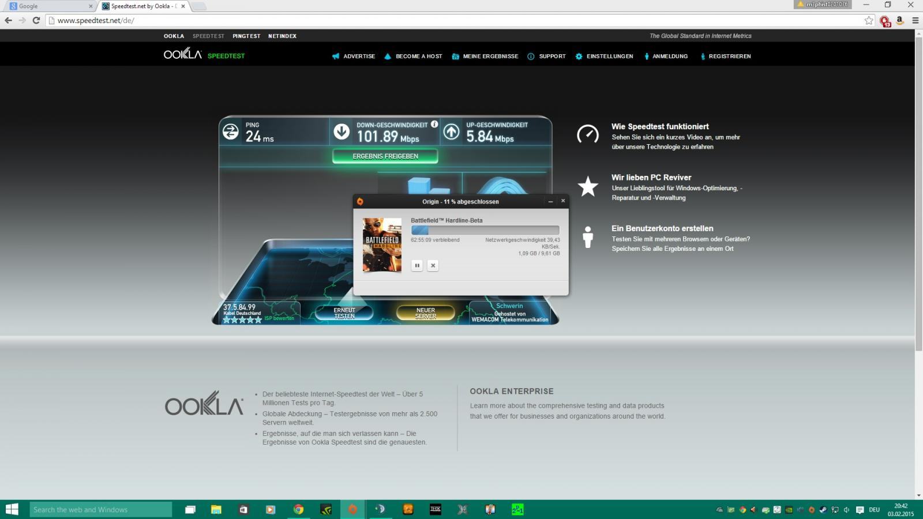Image resolution: width=923 pixels, height=519 pixels.
Task: Go to ANMELDUNG login page
Action: (666, 57)
